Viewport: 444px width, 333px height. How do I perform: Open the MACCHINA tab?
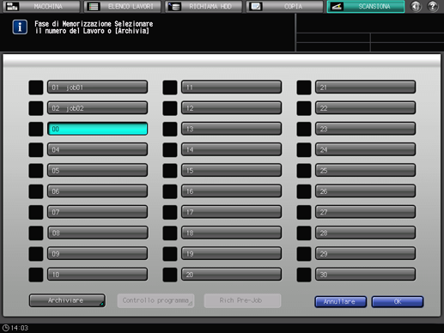pyautogui.click(x=41, y=6)
